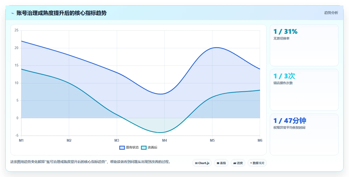Click the M3 x-axis label
349x177 pixels.
pos(117,141)
